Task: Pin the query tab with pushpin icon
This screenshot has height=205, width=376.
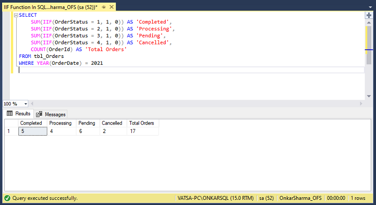Action: [104, 7]
